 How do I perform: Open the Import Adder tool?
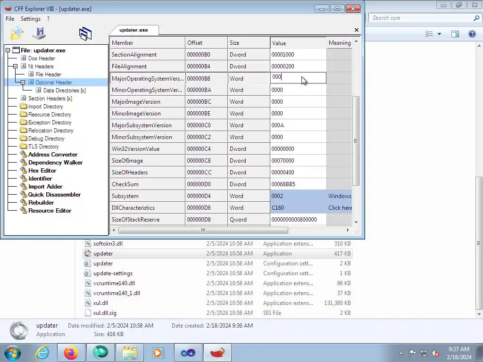point(45,186)
